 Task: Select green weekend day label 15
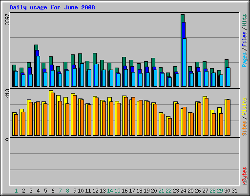(x=117, y=191)
